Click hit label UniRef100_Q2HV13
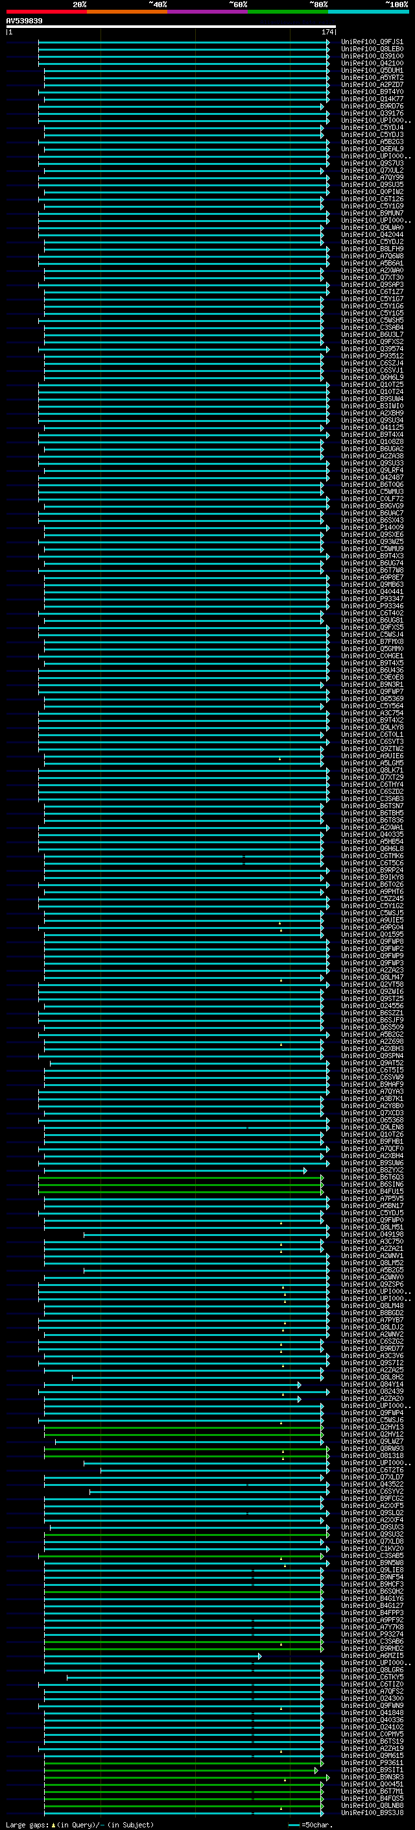 click(372, 1428)
